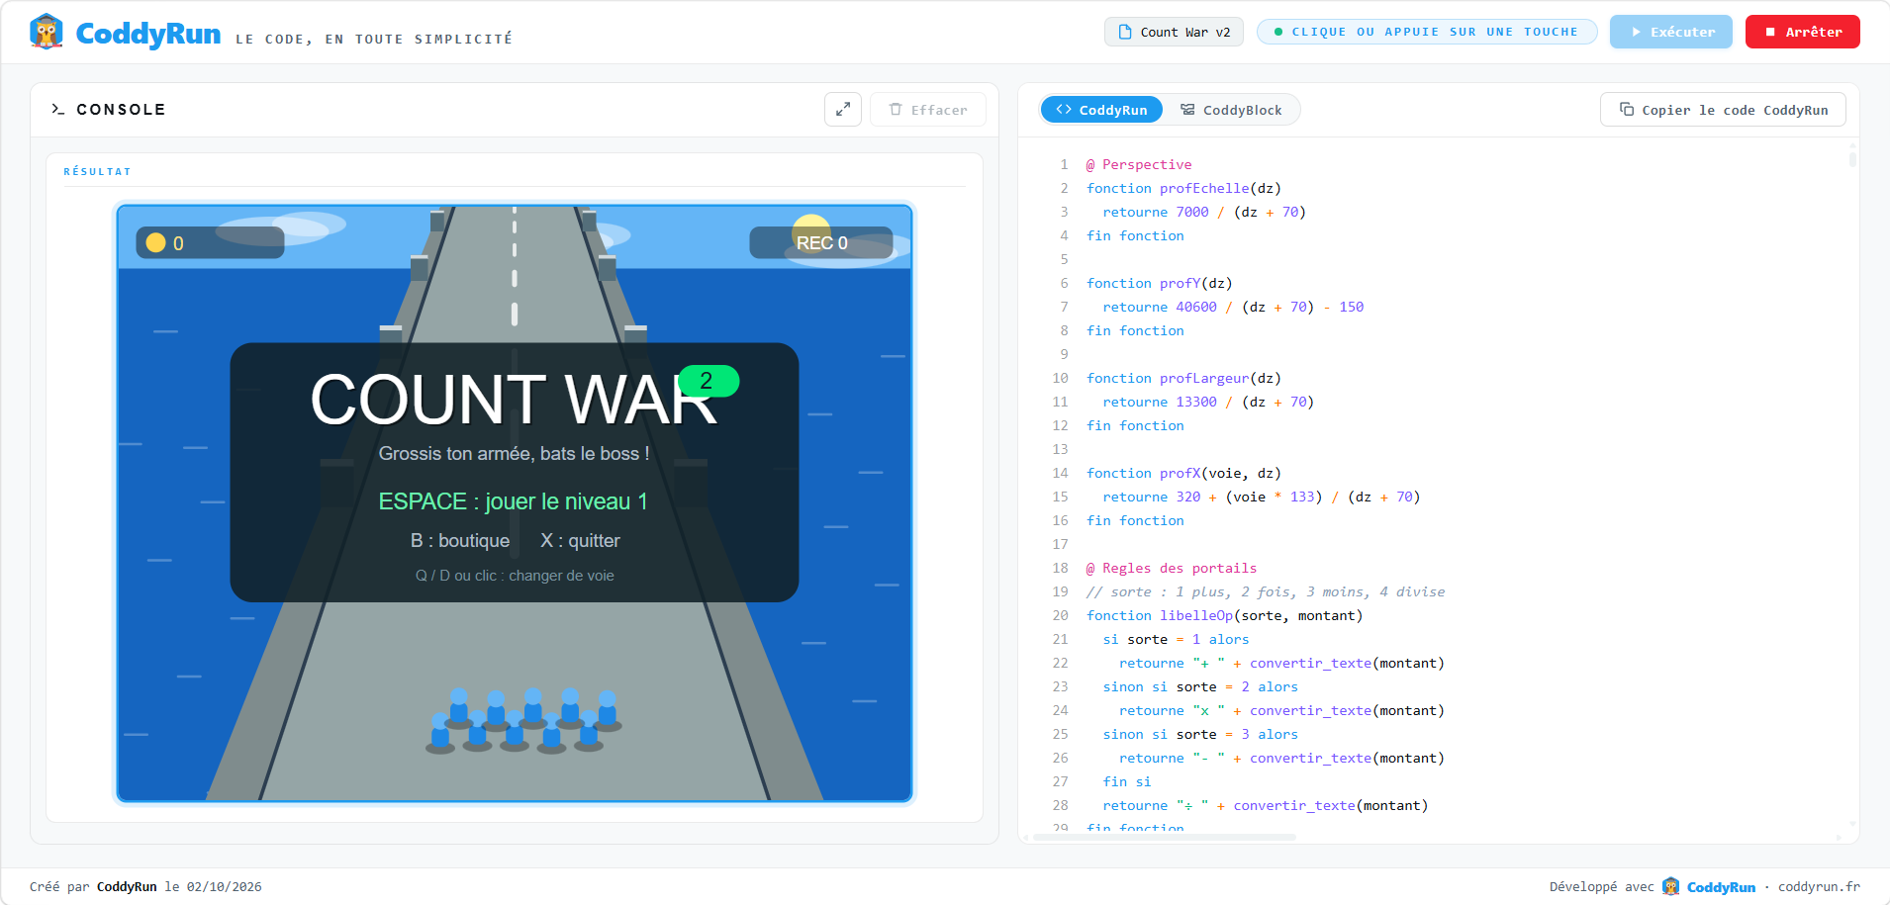
Task: Click the 'sinon si sorte = 2 alors' line
Action: tap(1200, 686)
